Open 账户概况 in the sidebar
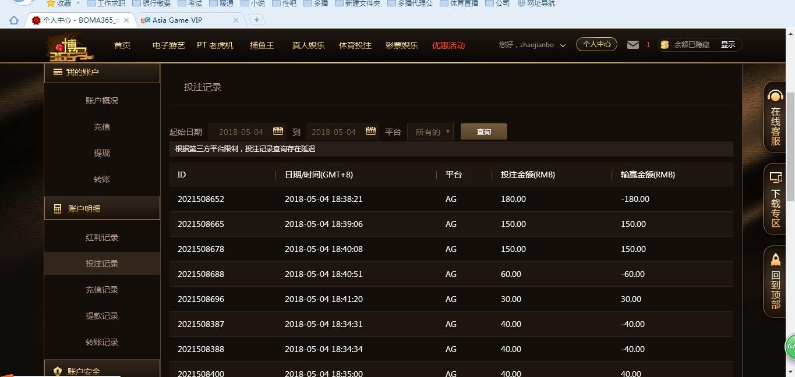 coord(102,101)
